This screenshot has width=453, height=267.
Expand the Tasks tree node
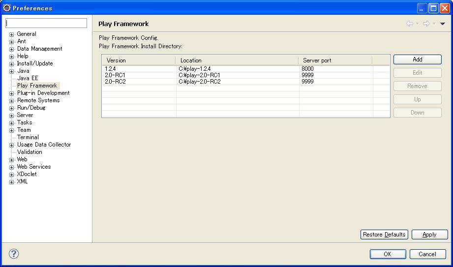click(11, 123)
